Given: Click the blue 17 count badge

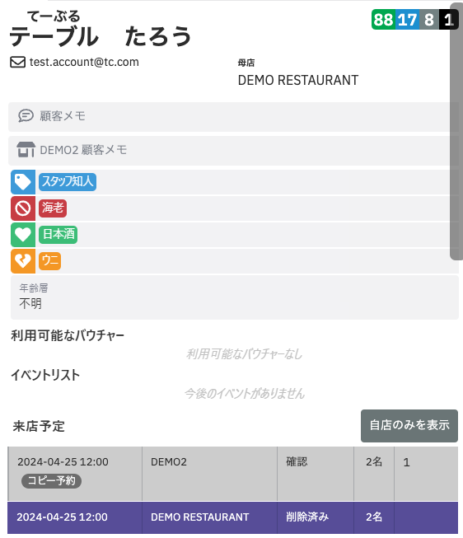Looking at the screenshot, I should 408,20.
